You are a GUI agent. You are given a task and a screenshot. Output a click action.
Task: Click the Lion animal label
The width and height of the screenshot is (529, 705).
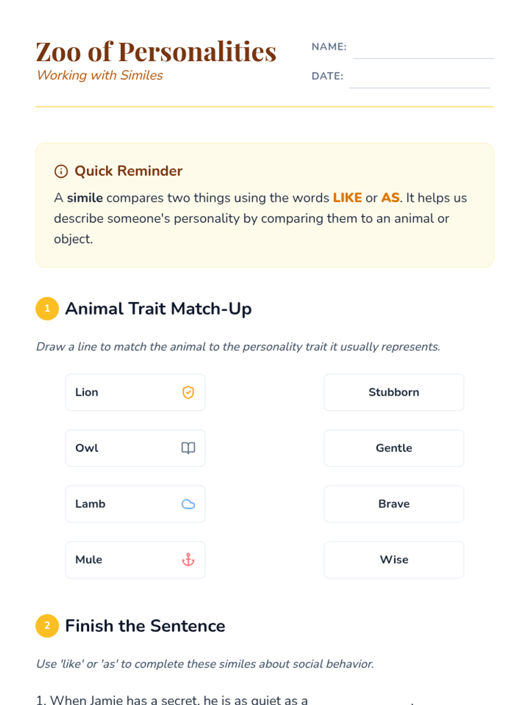[87, 392]
